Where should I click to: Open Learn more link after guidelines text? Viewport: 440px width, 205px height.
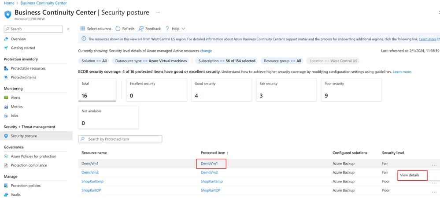(402, 72)
